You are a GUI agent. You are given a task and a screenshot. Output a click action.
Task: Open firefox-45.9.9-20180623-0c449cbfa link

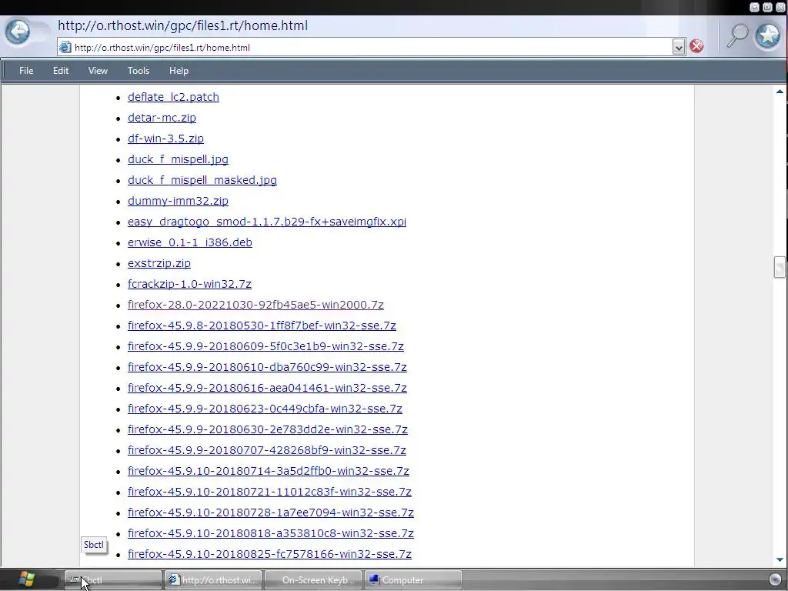click(x=265, y=409)
